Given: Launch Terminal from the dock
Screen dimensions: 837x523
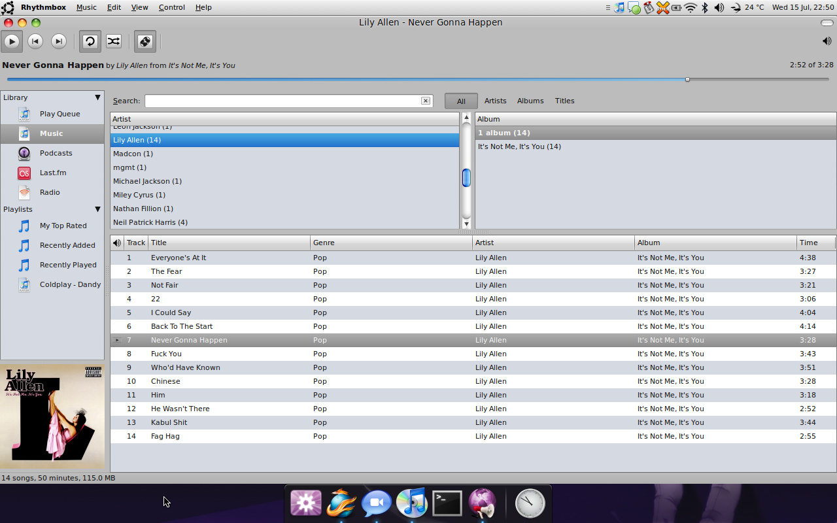Looking at the screenshot, I should click(447, 503).
